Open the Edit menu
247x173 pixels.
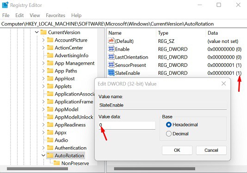coord(19,15)
